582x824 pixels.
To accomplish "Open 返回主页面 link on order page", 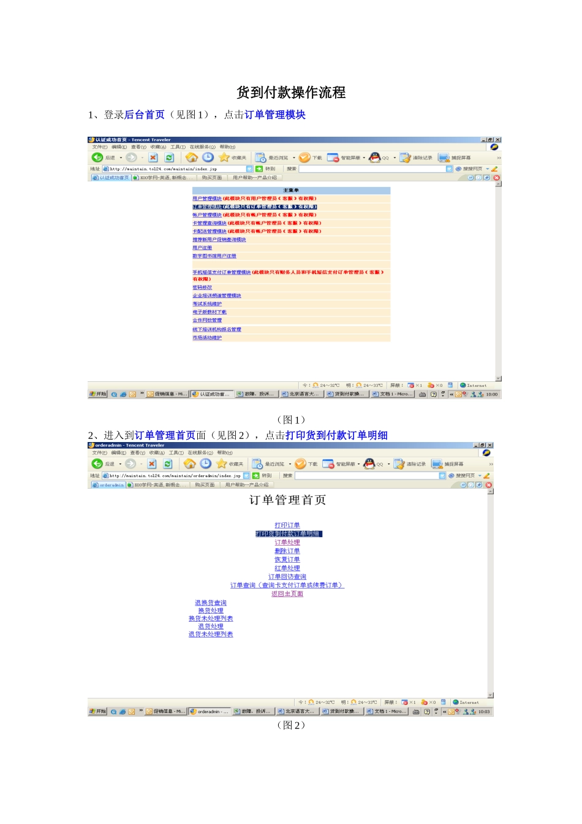I will pyautogui.click(x=287, y=594).
